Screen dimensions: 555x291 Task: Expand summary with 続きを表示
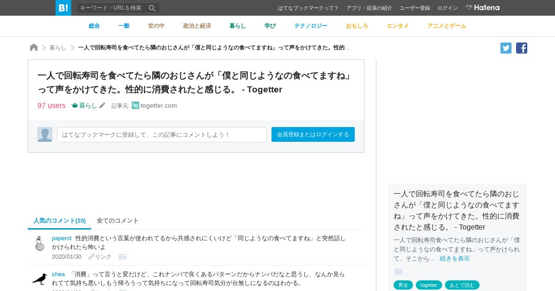(455, 258)
